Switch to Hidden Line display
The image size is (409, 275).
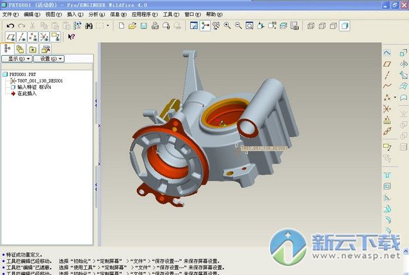(322, 26)
